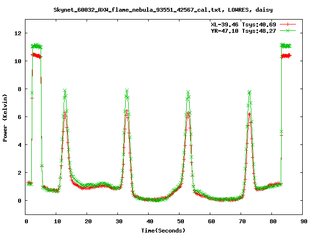Click the Power (Kelvin) y-axis label
The height and width of the screenshot is (235, 313).
point(5,117)
